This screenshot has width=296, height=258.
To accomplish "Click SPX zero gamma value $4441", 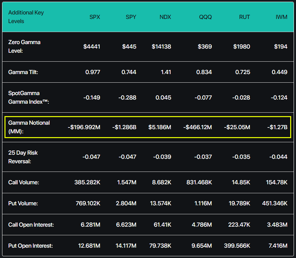I will click(x=92, y=47).
